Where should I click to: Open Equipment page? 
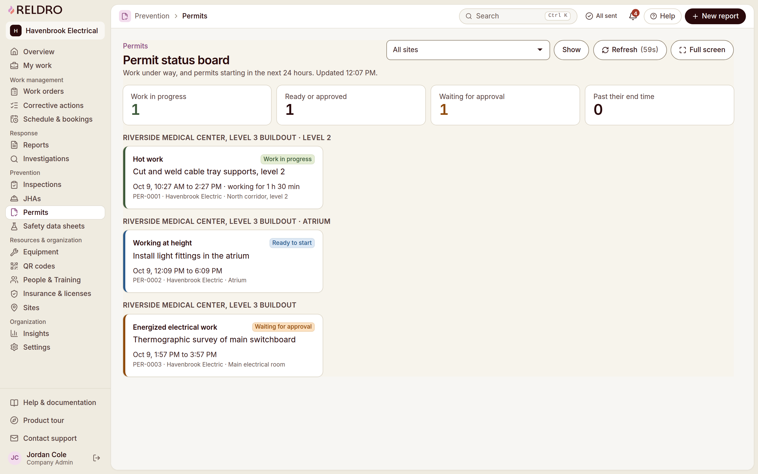pos(55,252)
